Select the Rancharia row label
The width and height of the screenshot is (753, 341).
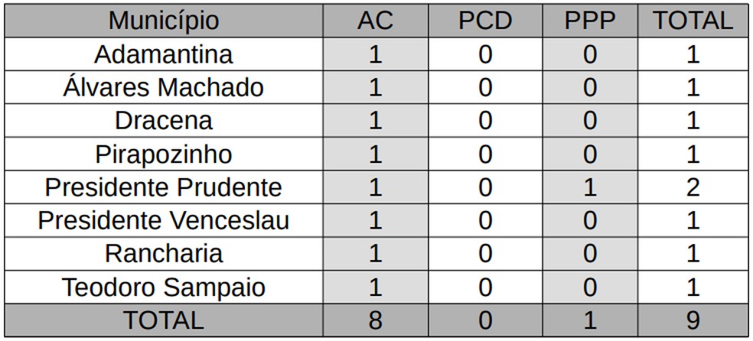click(x=163, y=254)
